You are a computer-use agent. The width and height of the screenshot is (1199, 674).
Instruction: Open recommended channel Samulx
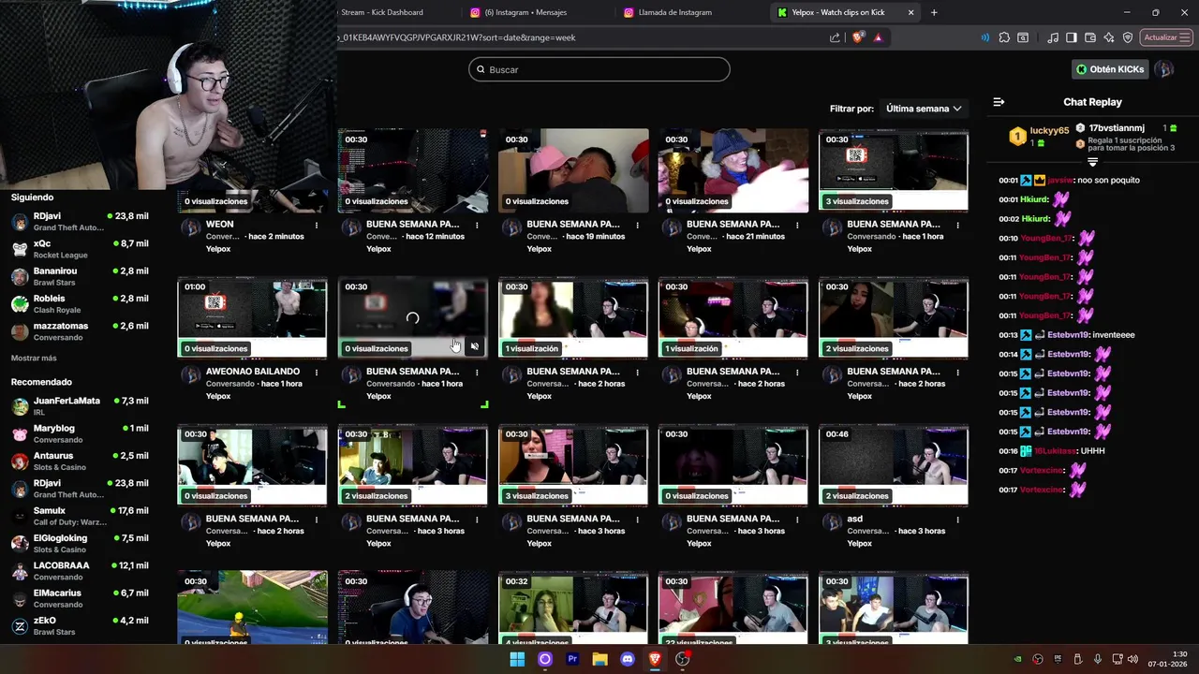(x=80, y=516)
